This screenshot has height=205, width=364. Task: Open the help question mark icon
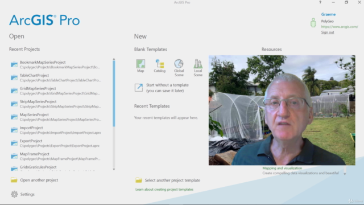coord(320,2)
